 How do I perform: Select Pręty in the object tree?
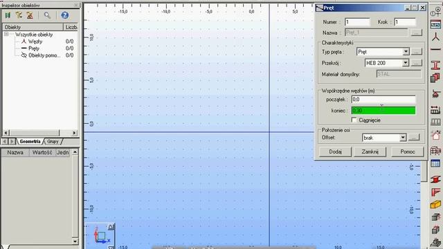tap(34, 48)
